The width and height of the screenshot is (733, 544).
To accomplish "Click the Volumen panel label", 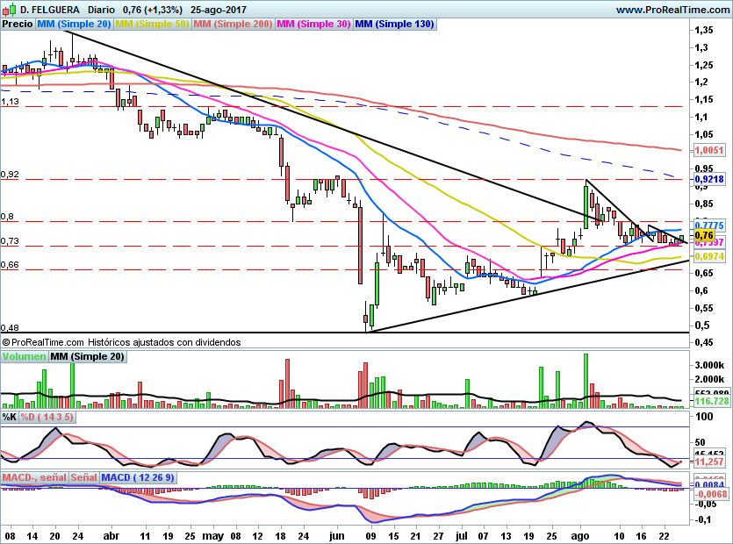I will [x=24, y=356].
